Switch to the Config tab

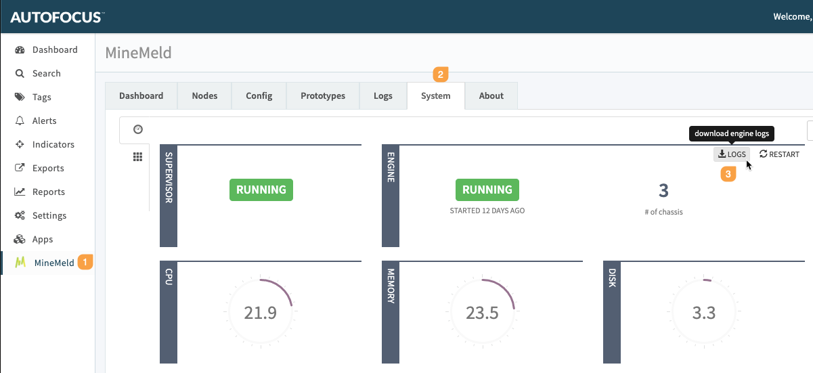259,96
